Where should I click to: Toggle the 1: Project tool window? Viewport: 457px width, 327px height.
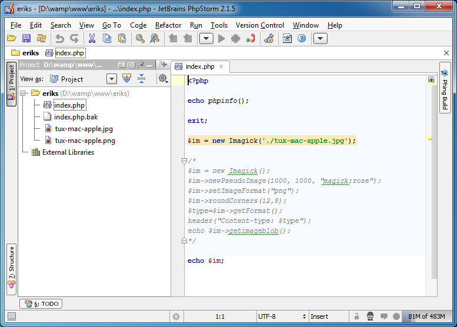pyautogui.click(x=11, y=84)
